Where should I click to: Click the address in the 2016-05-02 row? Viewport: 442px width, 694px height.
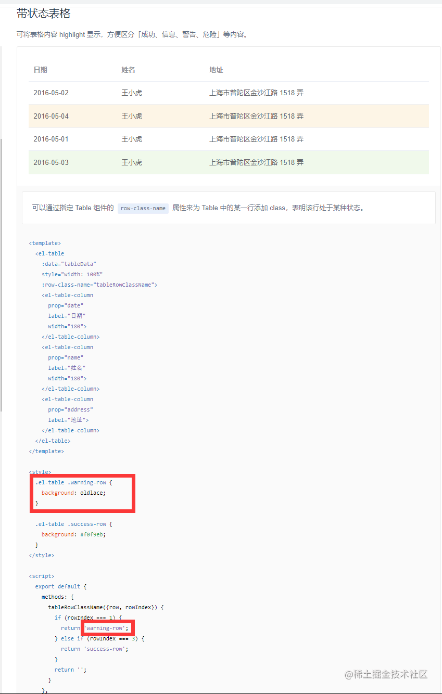point(257,93)
